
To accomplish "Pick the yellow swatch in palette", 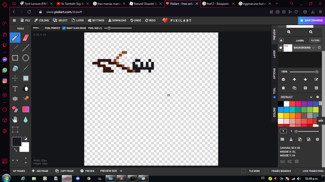I will (x=281, y=115).
